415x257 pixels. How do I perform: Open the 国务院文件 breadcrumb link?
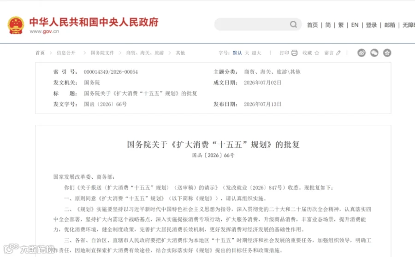tap(102, 53)
